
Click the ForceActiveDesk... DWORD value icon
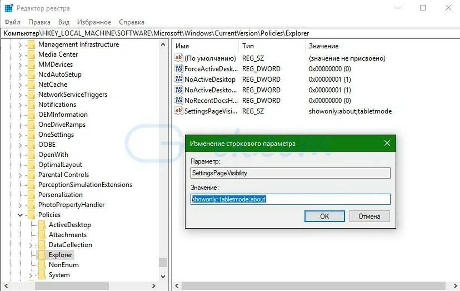coord(179,69)
